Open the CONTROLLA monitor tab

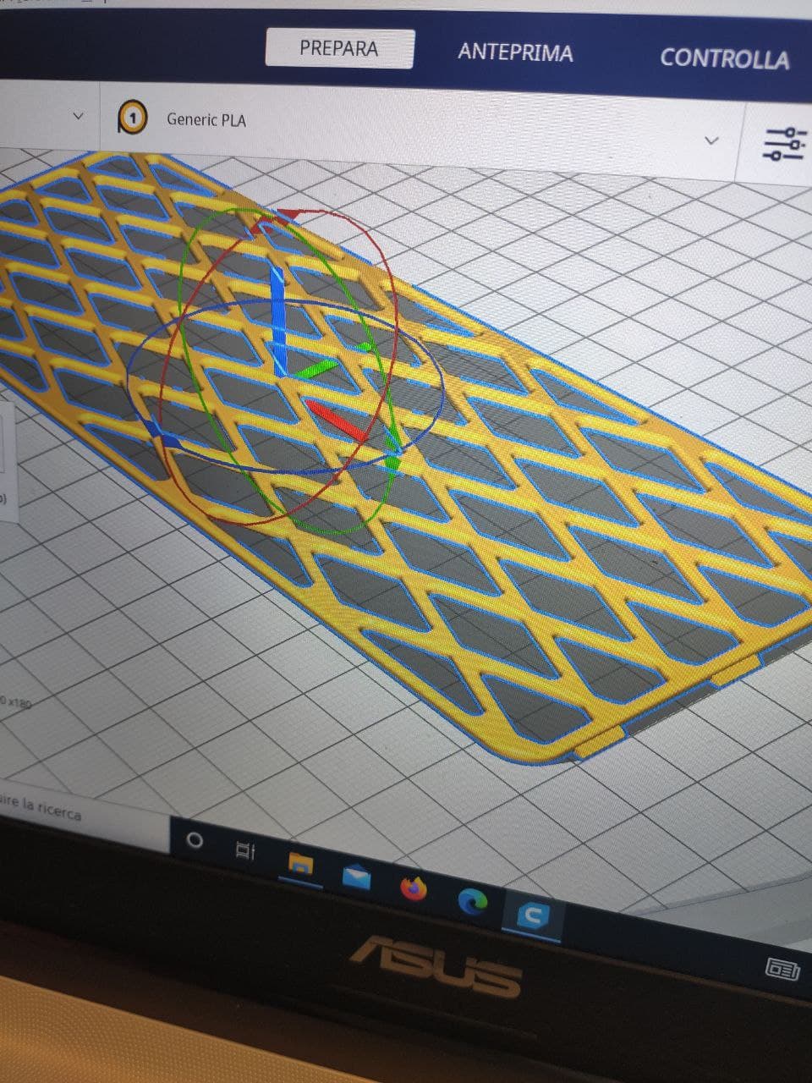724,58
